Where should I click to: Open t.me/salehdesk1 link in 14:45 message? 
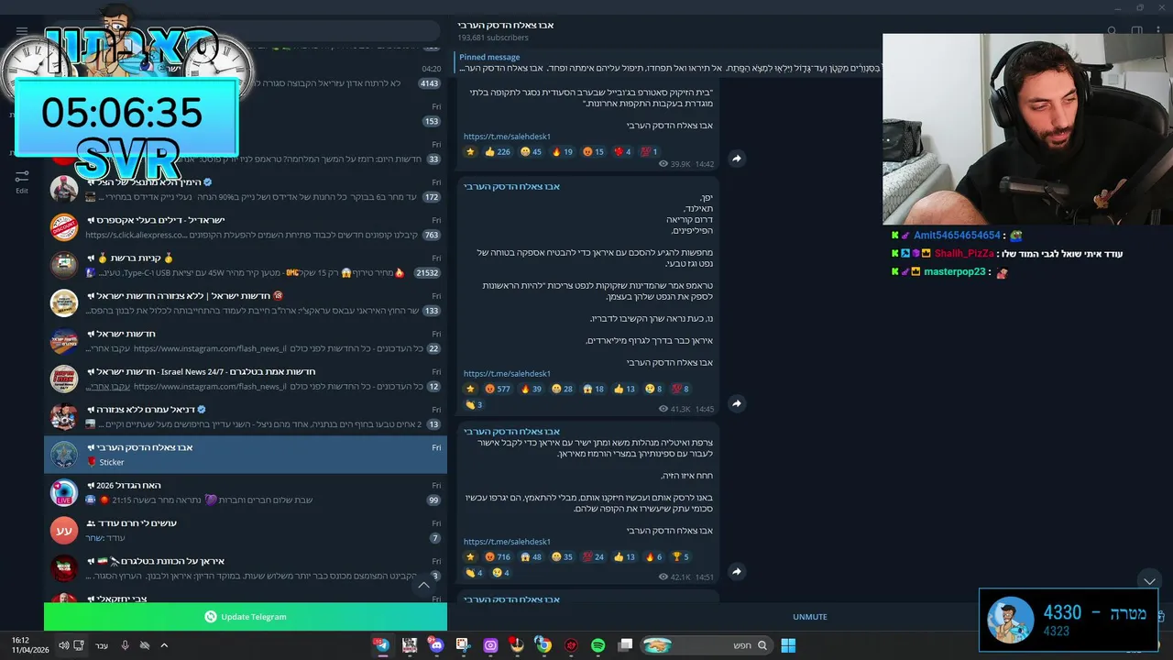pyautogui.click(x=507, y=373)
